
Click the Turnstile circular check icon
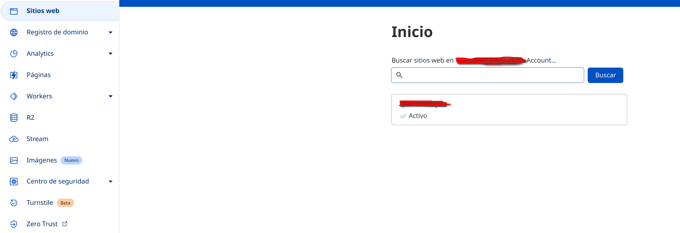[14, 203]
